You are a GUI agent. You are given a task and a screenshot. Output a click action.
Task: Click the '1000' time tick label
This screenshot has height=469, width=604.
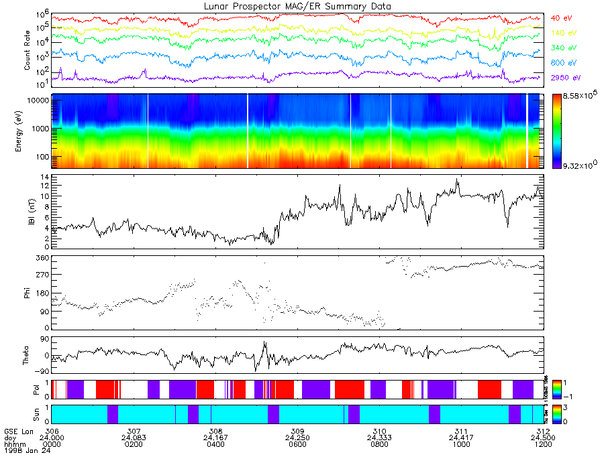point(461,444)
